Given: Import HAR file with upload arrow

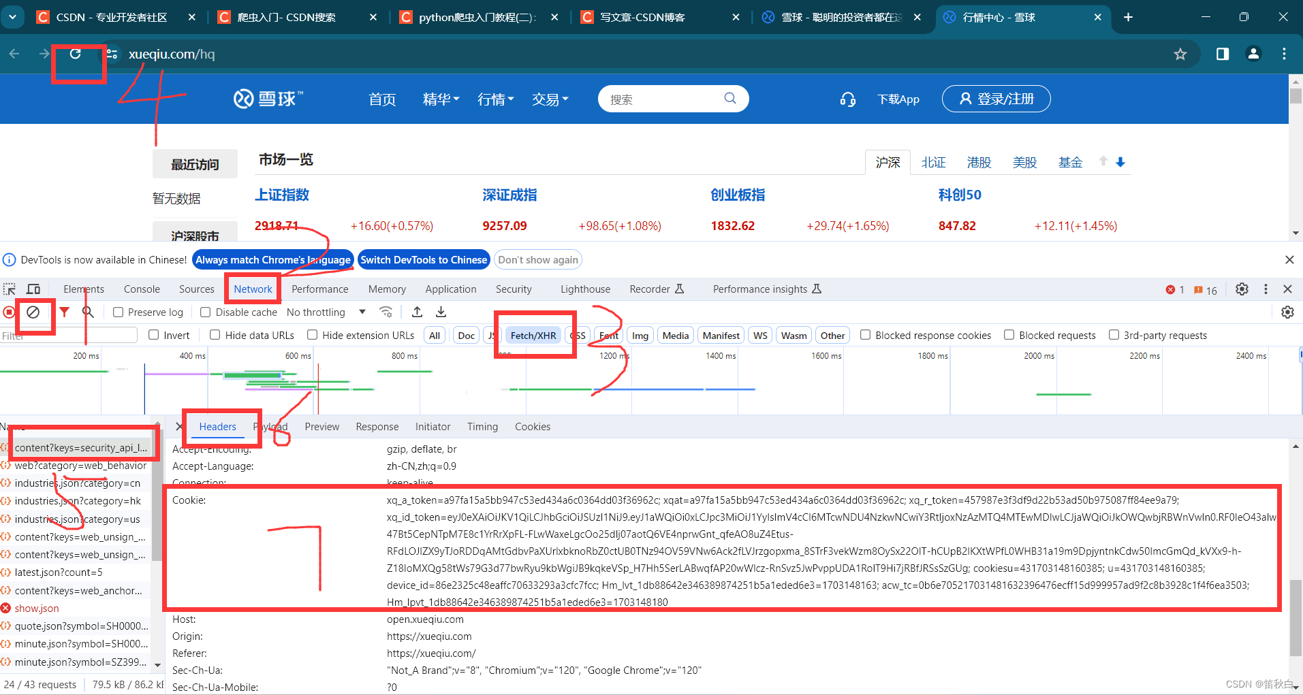Looking at the screenshot, I should pos(417,312).
